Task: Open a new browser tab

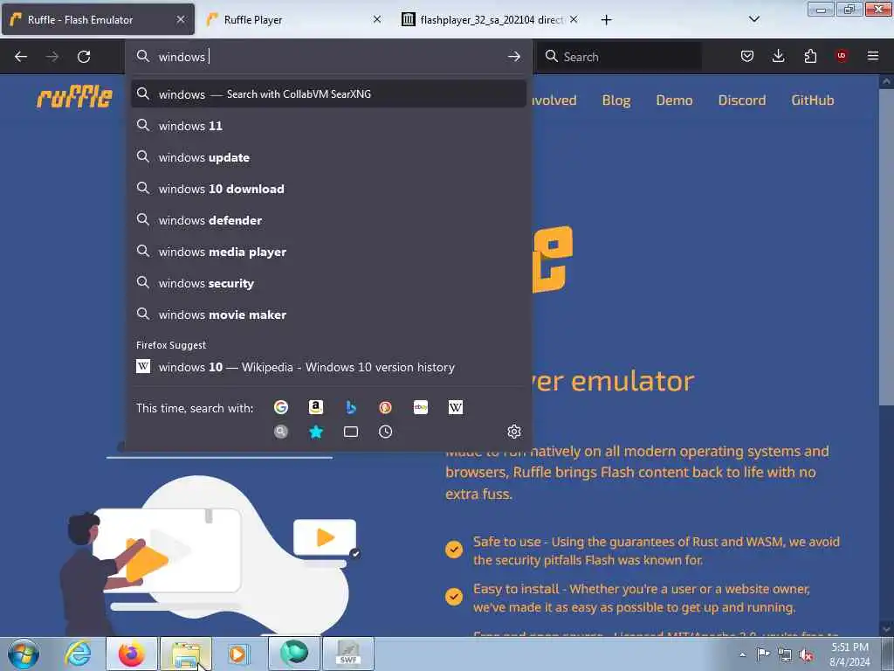Action: [x=606, y=20]
